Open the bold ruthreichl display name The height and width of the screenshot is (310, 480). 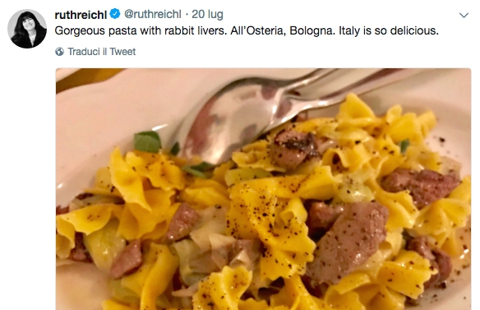click(x=81, y=15)
